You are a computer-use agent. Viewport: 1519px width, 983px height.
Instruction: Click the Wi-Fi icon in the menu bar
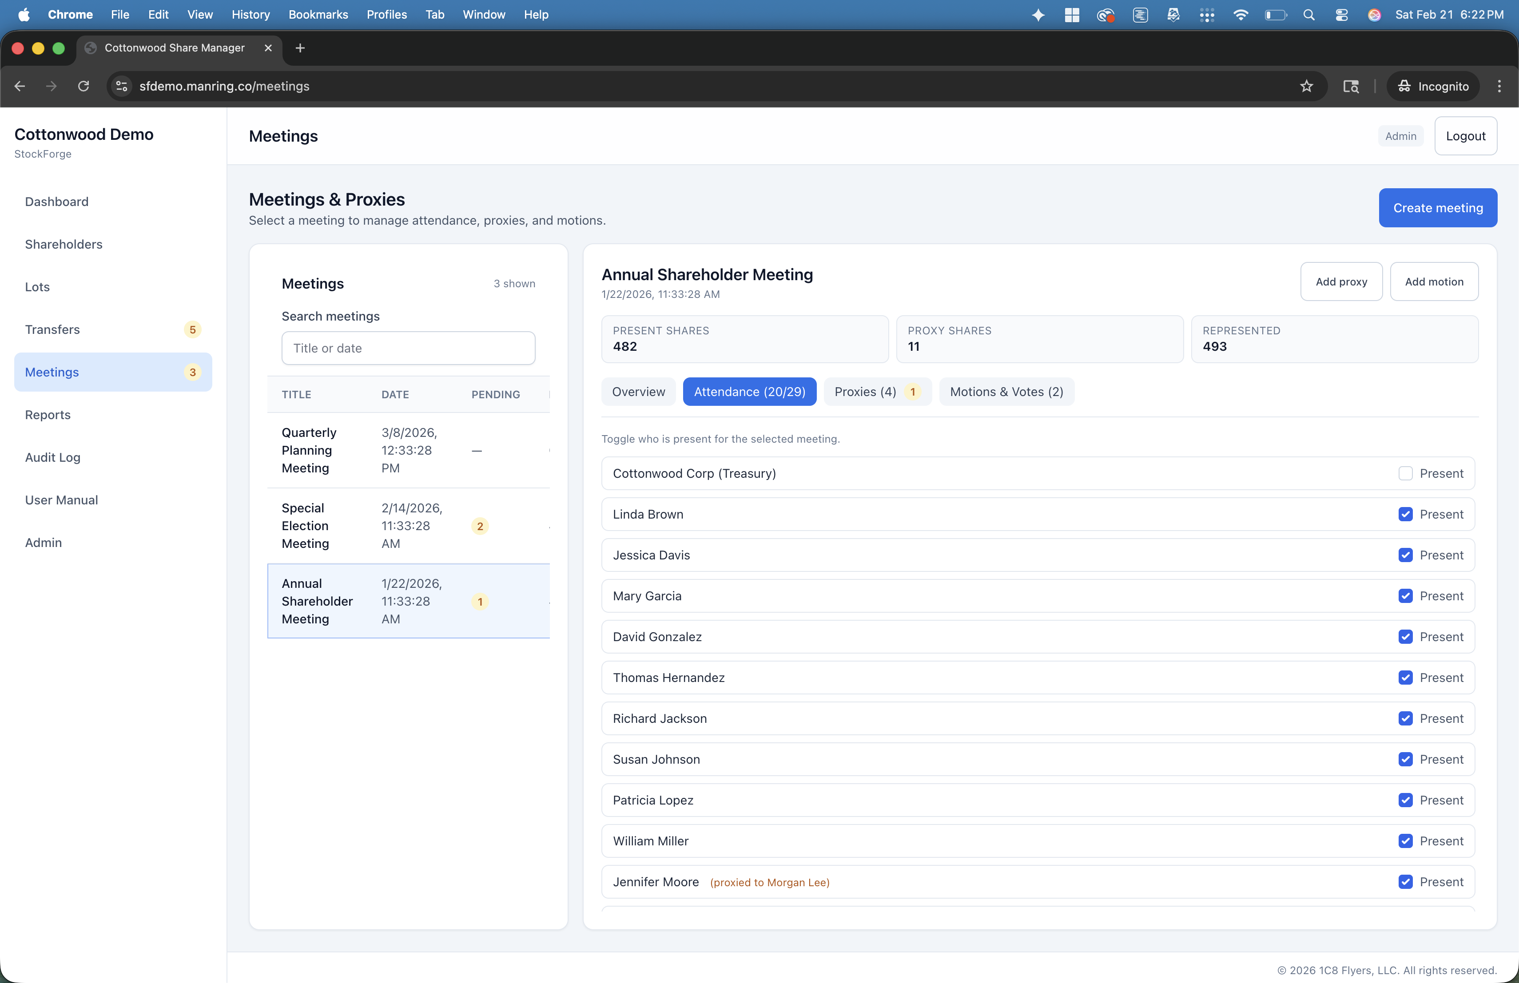click(1240, 14)
